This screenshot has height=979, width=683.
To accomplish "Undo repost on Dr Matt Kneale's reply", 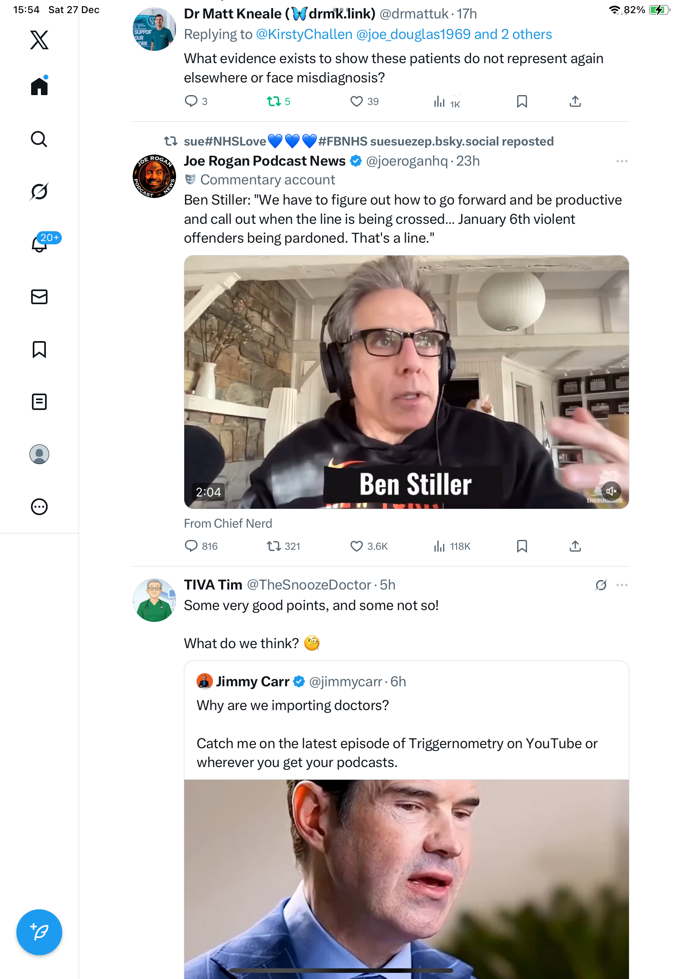I will (274, 102).
